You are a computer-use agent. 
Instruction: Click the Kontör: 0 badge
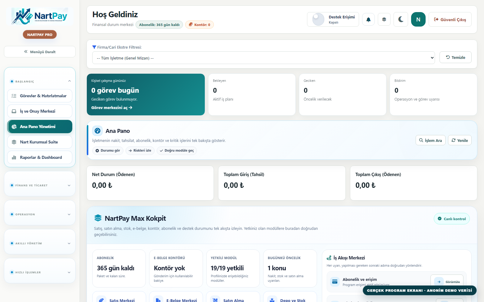[199, 25]
